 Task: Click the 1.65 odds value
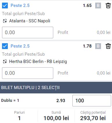[87, 6]
